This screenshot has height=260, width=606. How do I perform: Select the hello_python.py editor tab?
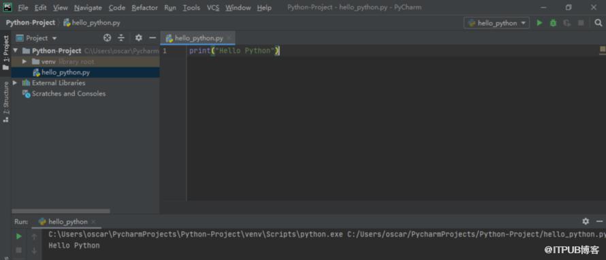tap(199, 38)
